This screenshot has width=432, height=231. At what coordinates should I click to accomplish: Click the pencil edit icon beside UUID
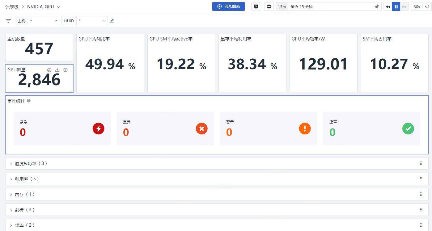[x=112, y=21]
